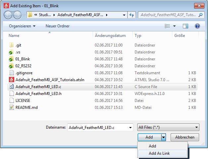Go forward with the right arrow button
This screenshot has width=208, height=159.
pos(18,15)
